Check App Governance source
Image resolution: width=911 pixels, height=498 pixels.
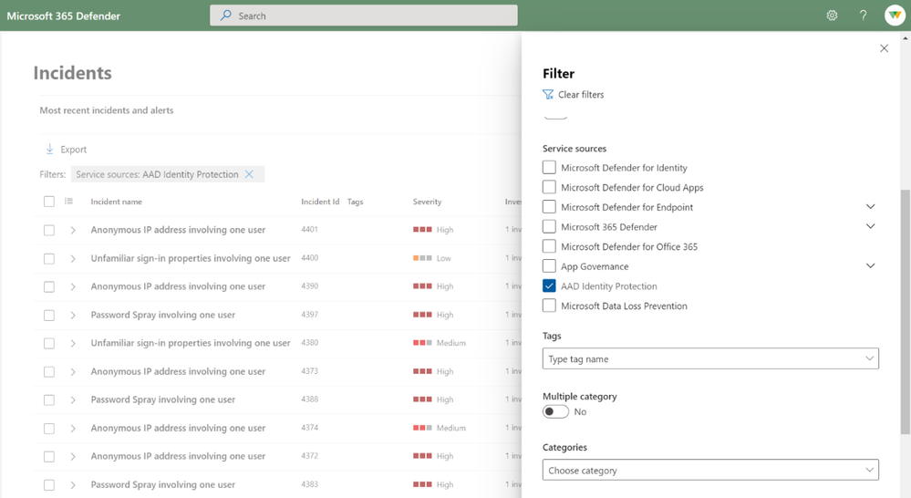click(549, 266)
